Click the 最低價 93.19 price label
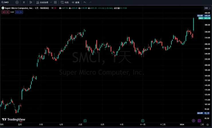This screenshot has height=128, width=212. pyautogui.click(x=203, y=113)
